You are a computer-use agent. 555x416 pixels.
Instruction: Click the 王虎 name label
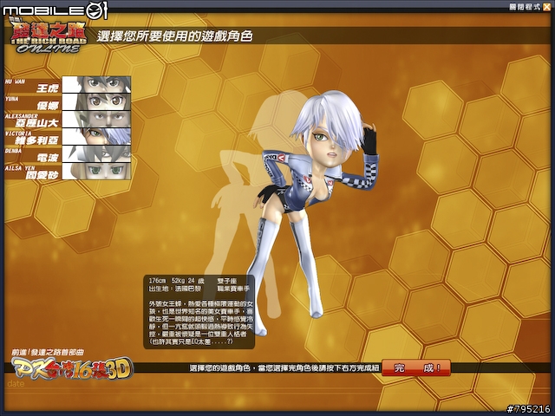(48, 88)
